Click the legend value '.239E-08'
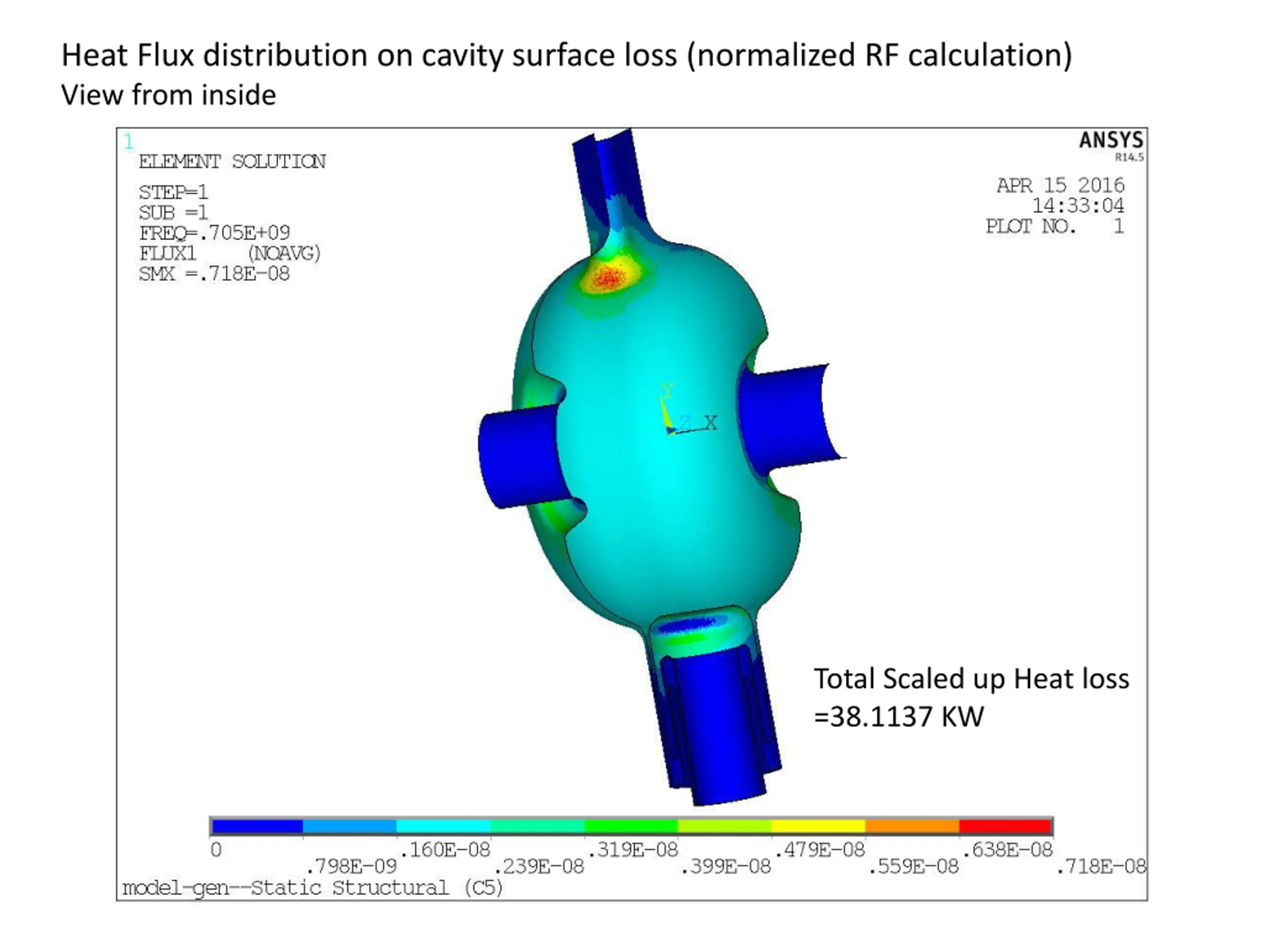The height and width of the screenshot is (949, 1265). click(x=539, y=866)
